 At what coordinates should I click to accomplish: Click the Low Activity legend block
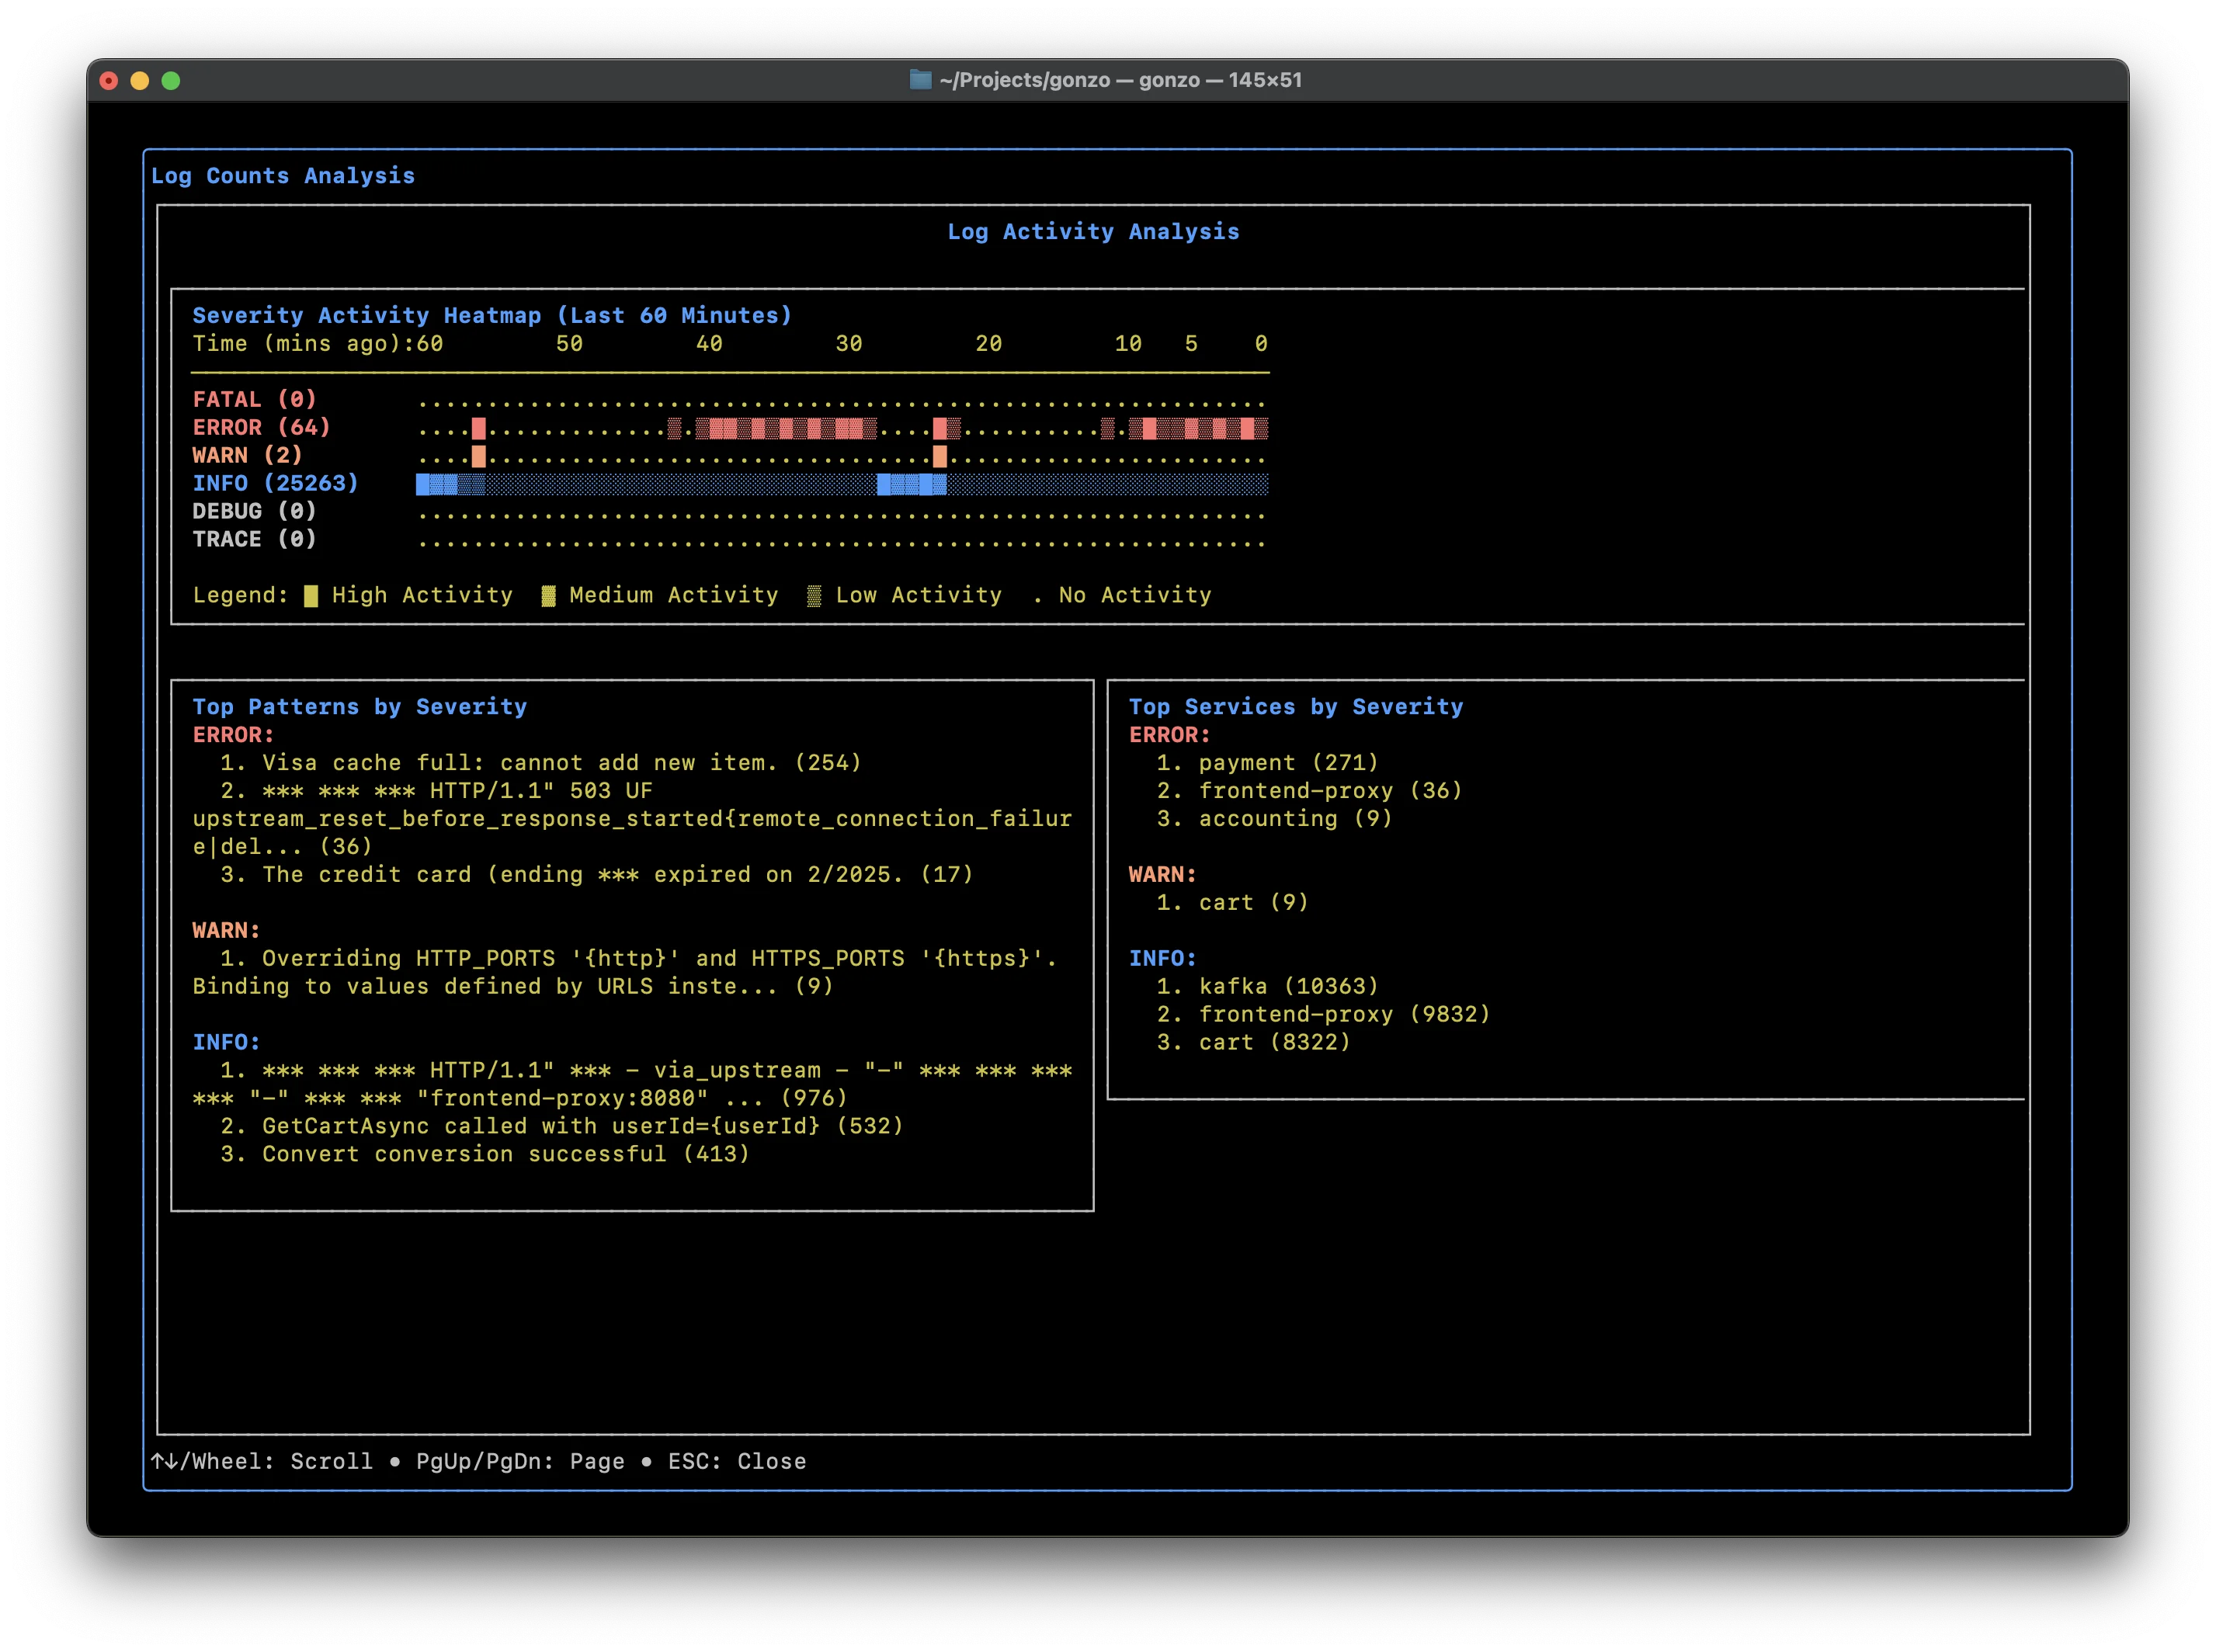point(814,596)
